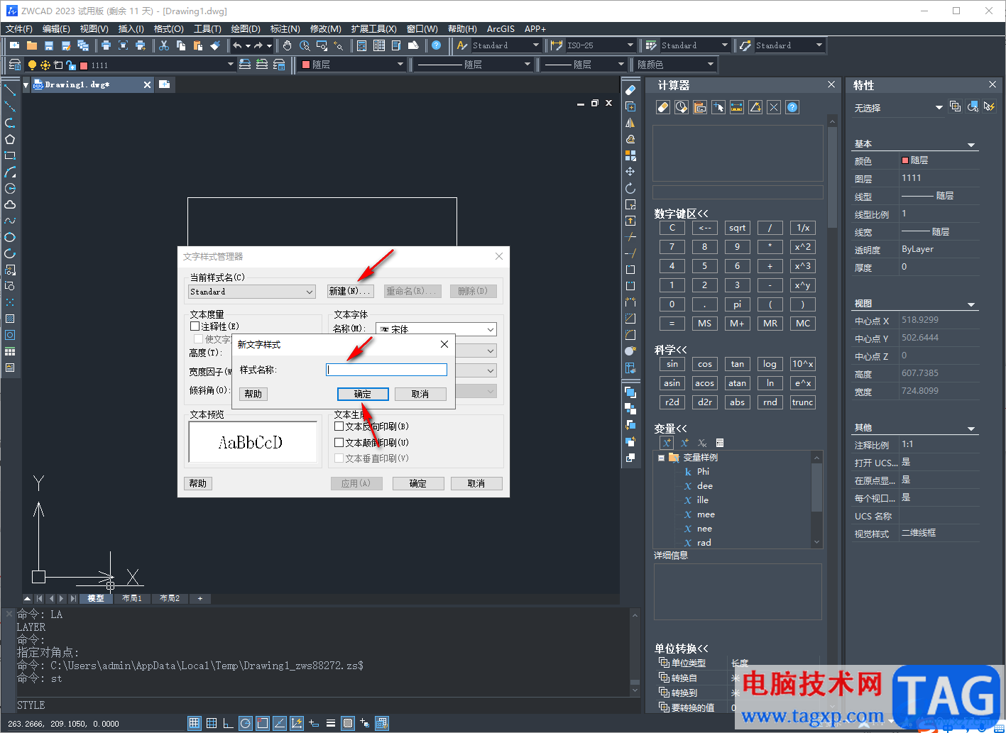Click the AaBbCcD text preview box

[x=253, y=442]
